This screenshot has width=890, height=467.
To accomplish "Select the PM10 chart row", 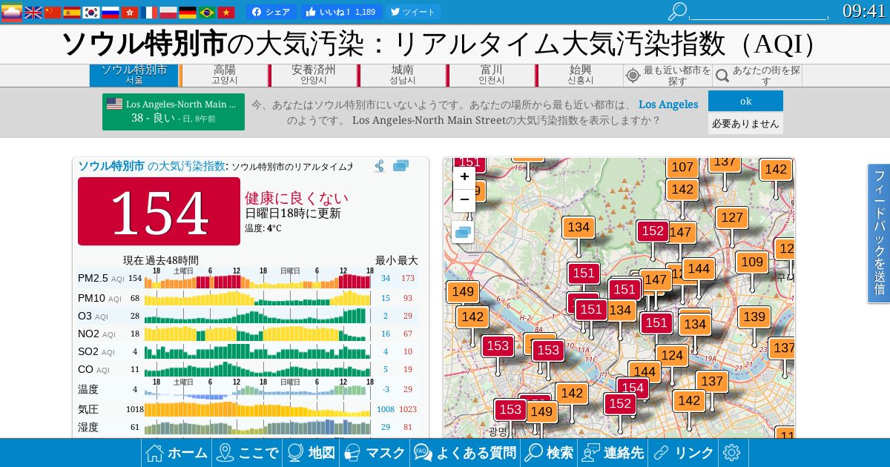I will coord(248,298).
